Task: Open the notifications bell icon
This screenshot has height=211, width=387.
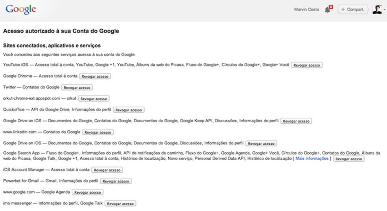Action: coord(328,9)
